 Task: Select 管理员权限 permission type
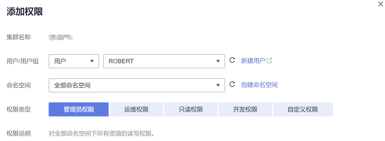coord(79,109)
